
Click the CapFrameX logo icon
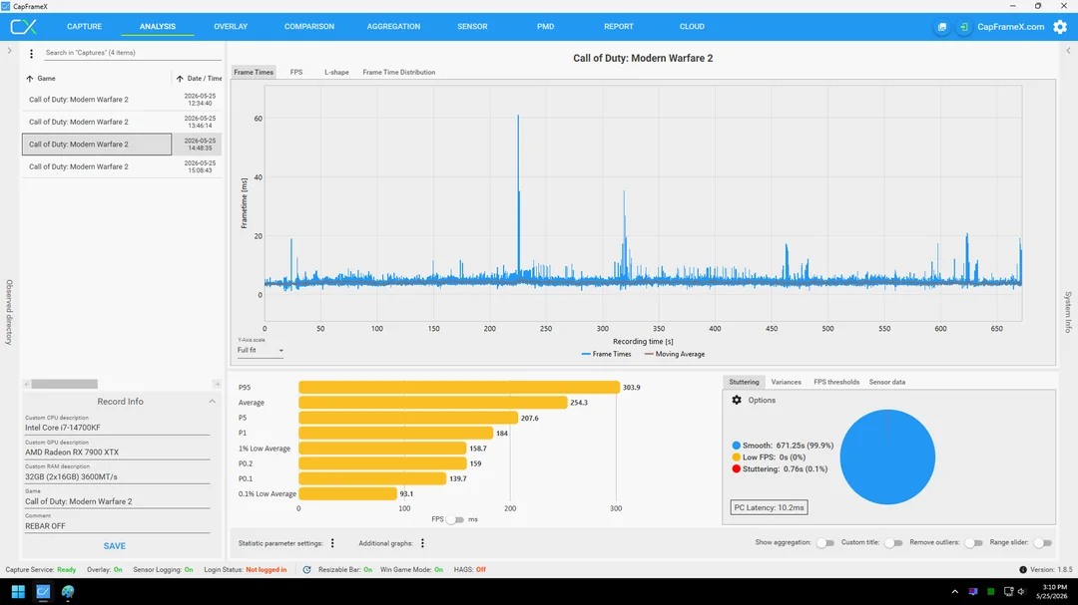[23, 27]
